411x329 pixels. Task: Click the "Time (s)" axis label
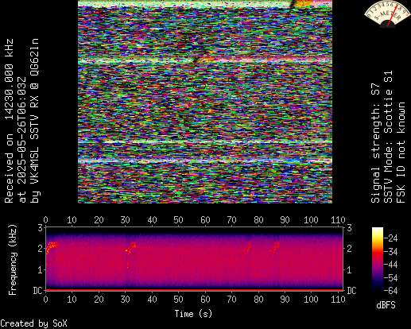pyautogui.click(x=193, y=314)
